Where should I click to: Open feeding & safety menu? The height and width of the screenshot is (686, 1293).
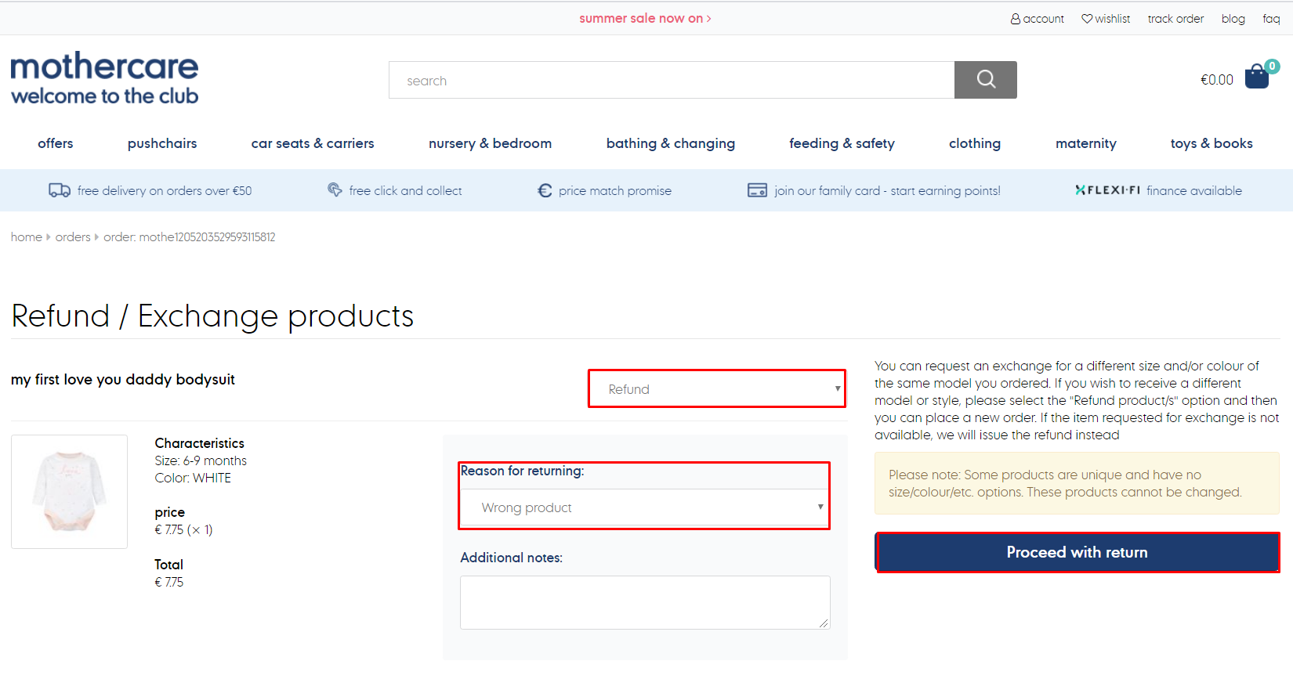click(x=842, y=143)
